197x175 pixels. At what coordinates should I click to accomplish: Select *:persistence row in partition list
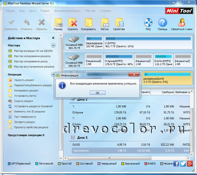coord(131,151)
